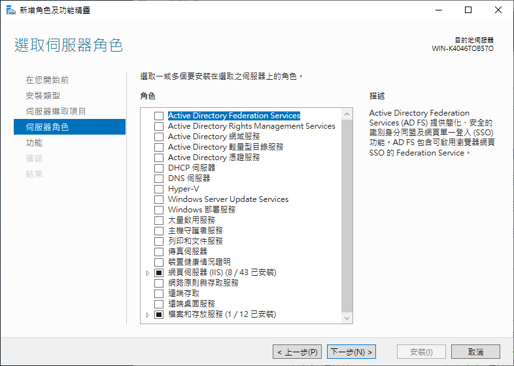Click the server name WIN-K4046TOB57O
The image size is (514, 366).
point(462,48)
